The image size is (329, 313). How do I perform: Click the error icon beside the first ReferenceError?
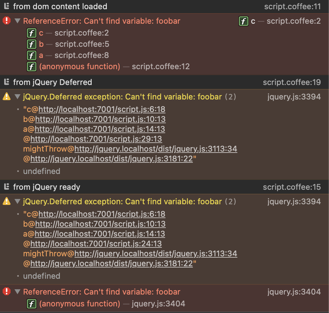(x=7, y=21)
